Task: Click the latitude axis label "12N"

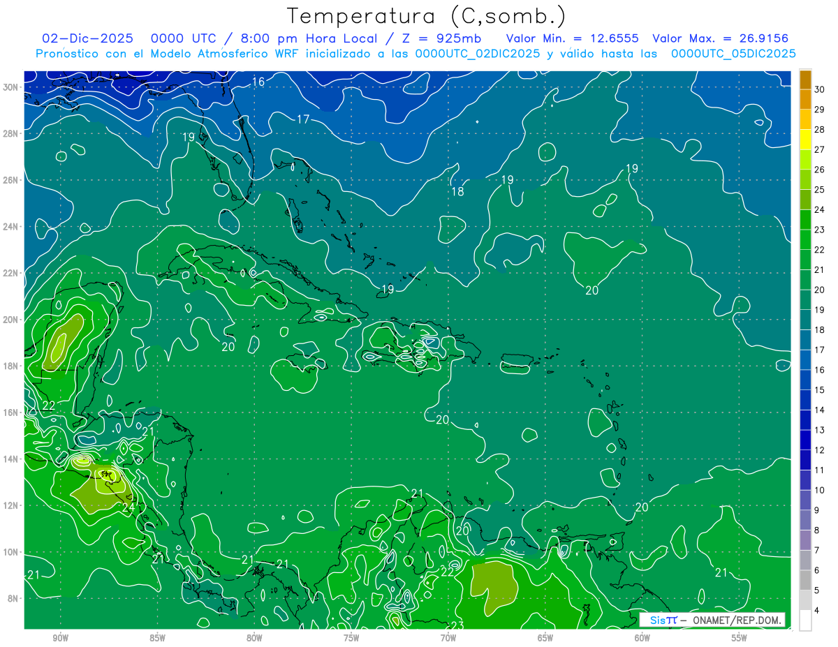Action: point(10,505)
